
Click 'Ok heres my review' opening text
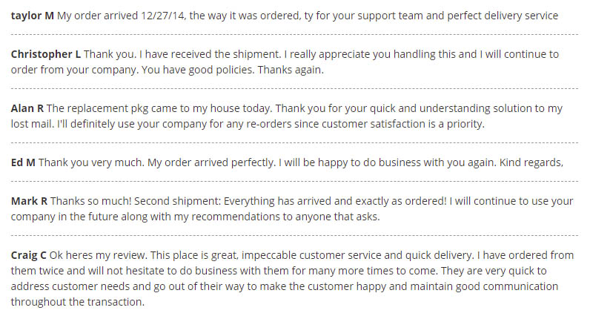tap(98, 255)
